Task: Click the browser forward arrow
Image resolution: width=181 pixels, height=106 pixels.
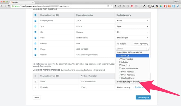Action: [x=5, y=6]
